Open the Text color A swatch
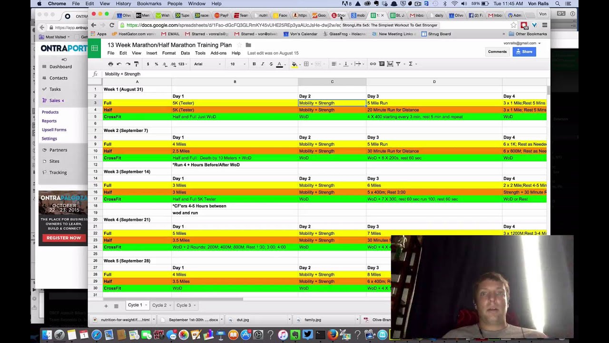The image size is (609, 343). [279, 64]
